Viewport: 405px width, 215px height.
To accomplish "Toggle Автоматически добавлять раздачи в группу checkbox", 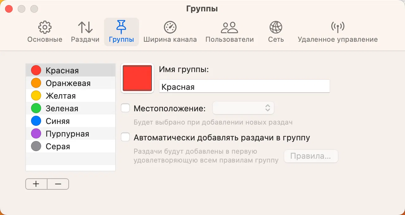I will click(x=126, y=138).
